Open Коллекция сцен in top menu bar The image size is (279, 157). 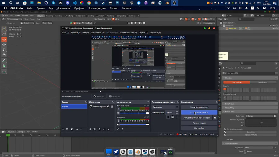click(97, 8)
